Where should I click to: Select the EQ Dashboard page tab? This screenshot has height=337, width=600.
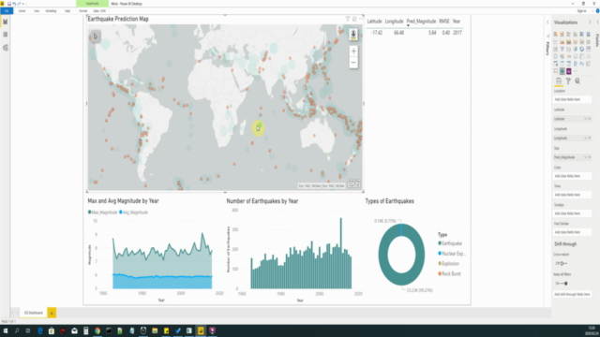click(34, 313)
